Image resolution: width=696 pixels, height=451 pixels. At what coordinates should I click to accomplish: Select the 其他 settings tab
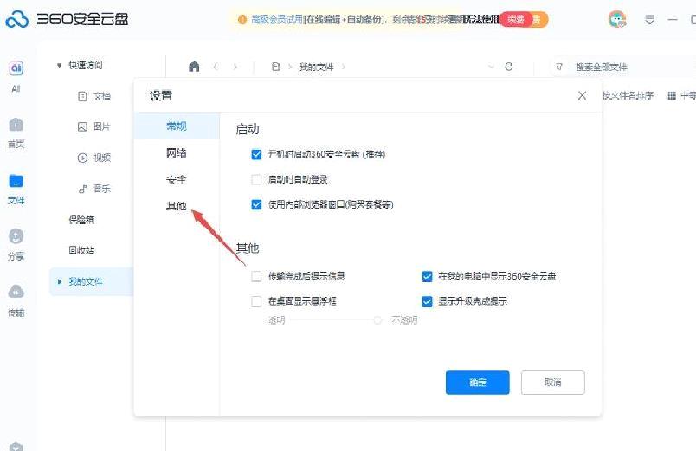[177, 206]
